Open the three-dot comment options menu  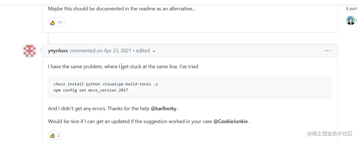click(328, 51)
